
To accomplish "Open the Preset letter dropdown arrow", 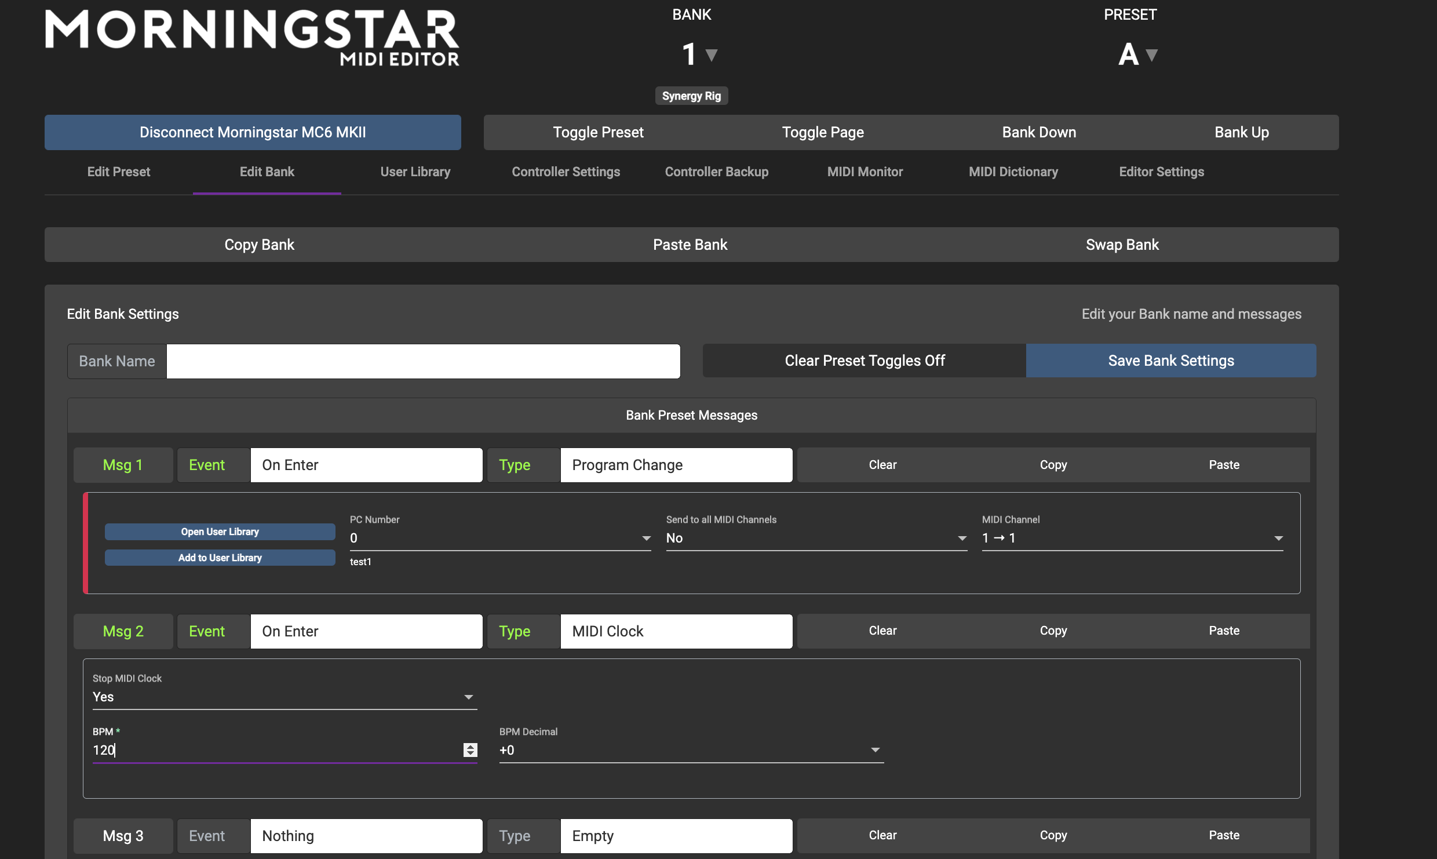I will click(x=1151, y=55).
